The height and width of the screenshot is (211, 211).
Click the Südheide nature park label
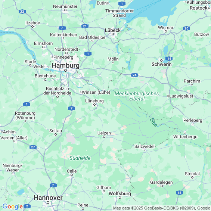[x=80, y=158]
